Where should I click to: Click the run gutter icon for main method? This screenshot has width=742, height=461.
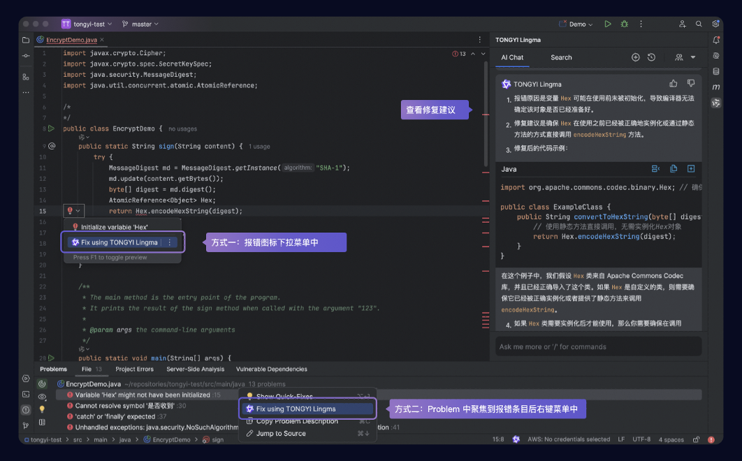click(51, 358)
